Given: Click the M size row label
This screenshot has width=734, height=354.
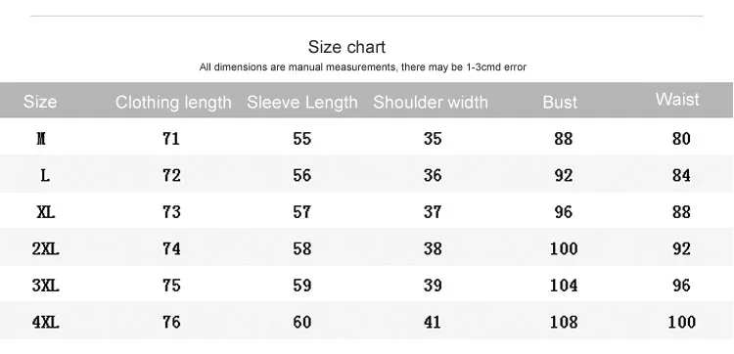Looking at the screenshot, I should pos(41,139).
